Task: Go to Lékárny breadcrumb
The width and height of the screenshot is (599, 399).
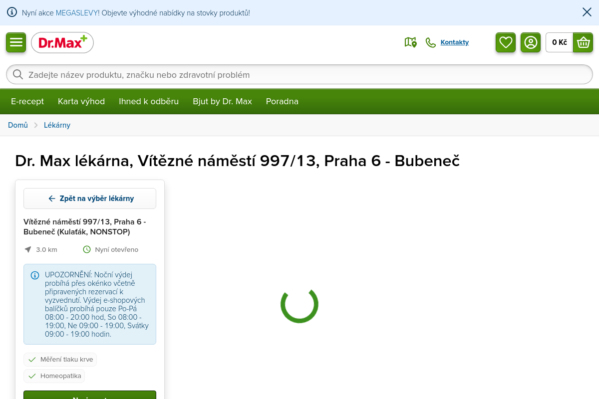Action: pyautogui.click(x=57, y=125)
